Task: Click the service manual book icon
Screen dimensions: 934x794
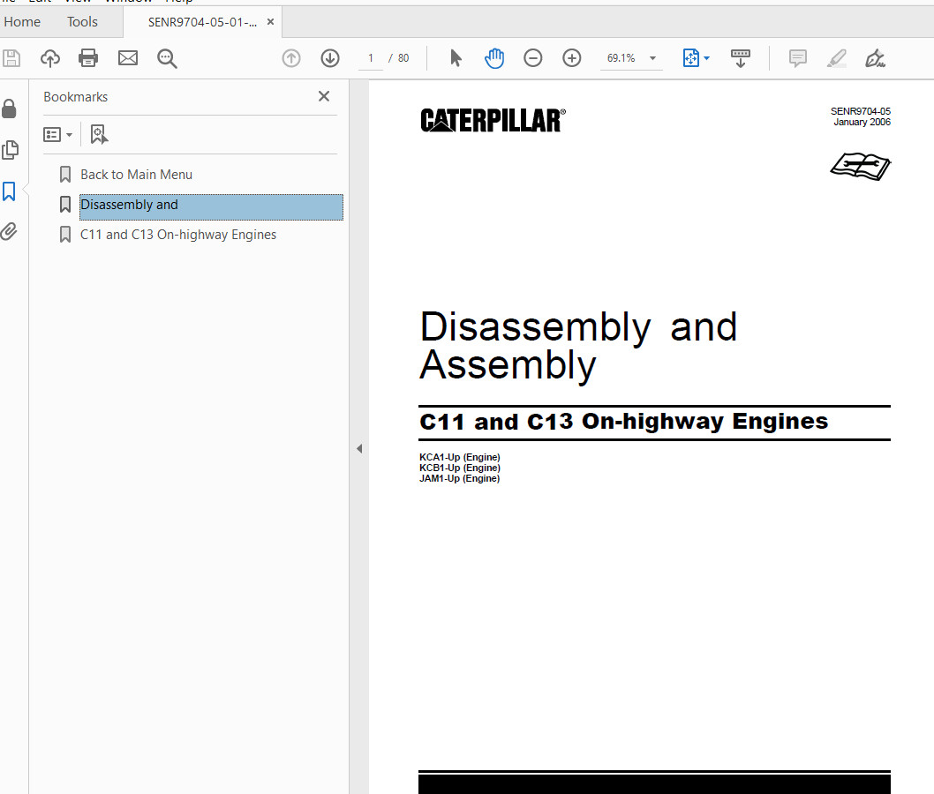Action: [x=860, y=166]
